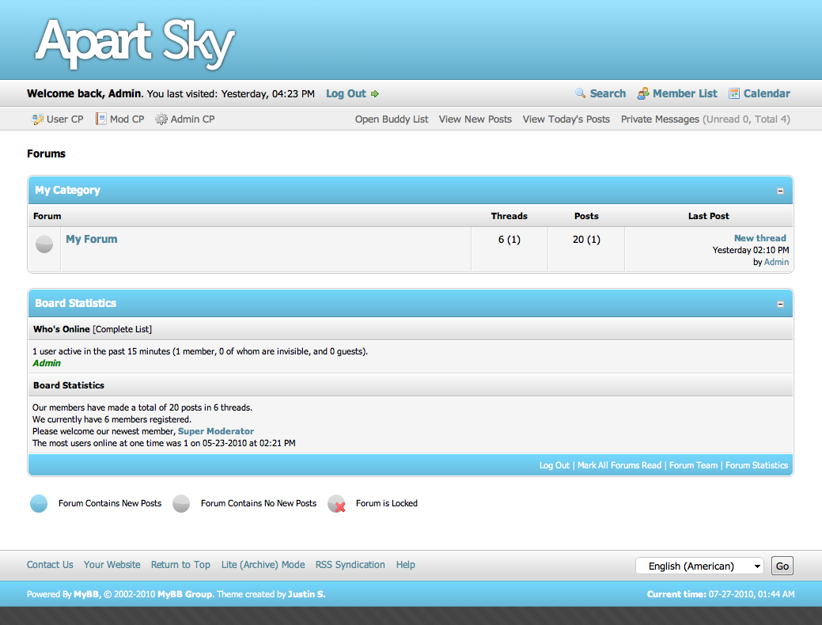Image resolution: width=822 pixels, height=625 pixels.
Task: Open View New Posts
Action: click(475, 119)
